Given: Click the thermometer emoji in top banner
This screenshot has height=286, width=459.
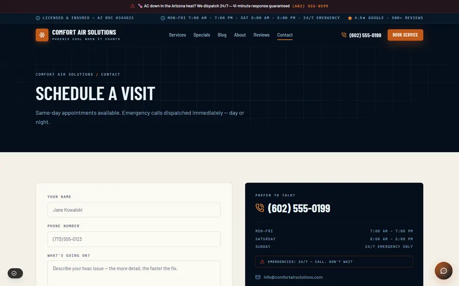Looking at the screenshot, I should 140,6.
